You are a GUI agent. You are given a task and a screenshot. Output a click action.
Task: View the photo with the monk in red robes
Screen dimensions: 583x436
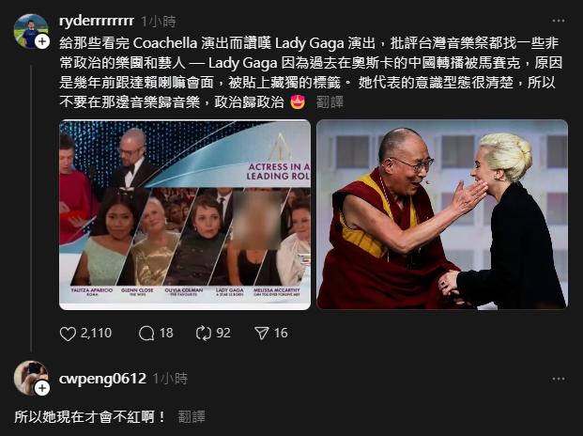tap(442, 214)
